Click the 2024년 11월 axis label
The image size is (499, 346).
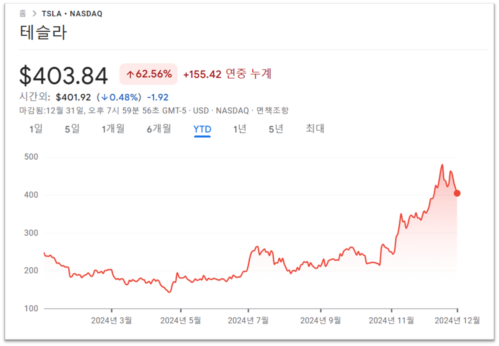pyautogui.click(x=391, y=320)
